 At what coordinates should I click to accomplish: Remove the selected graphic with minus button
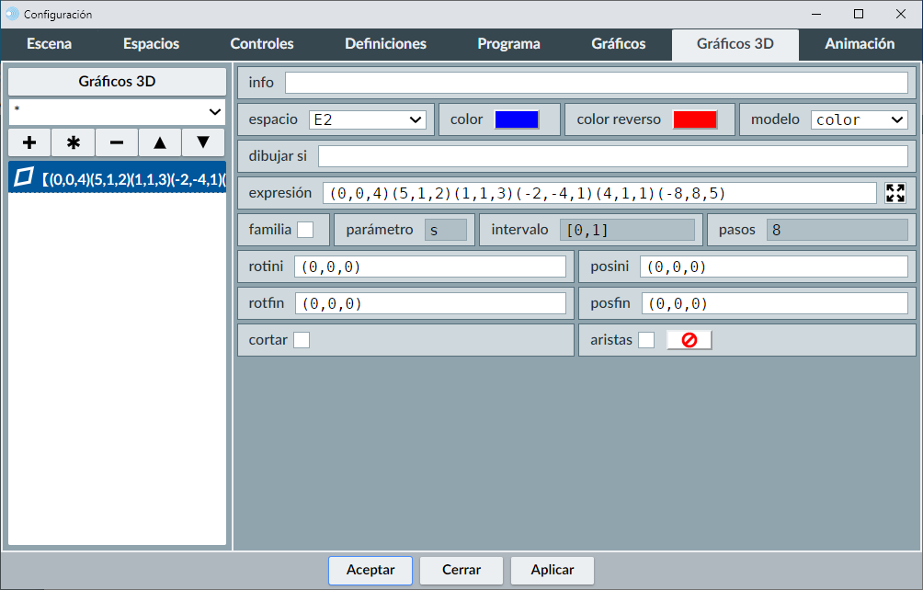pos(117,142)
